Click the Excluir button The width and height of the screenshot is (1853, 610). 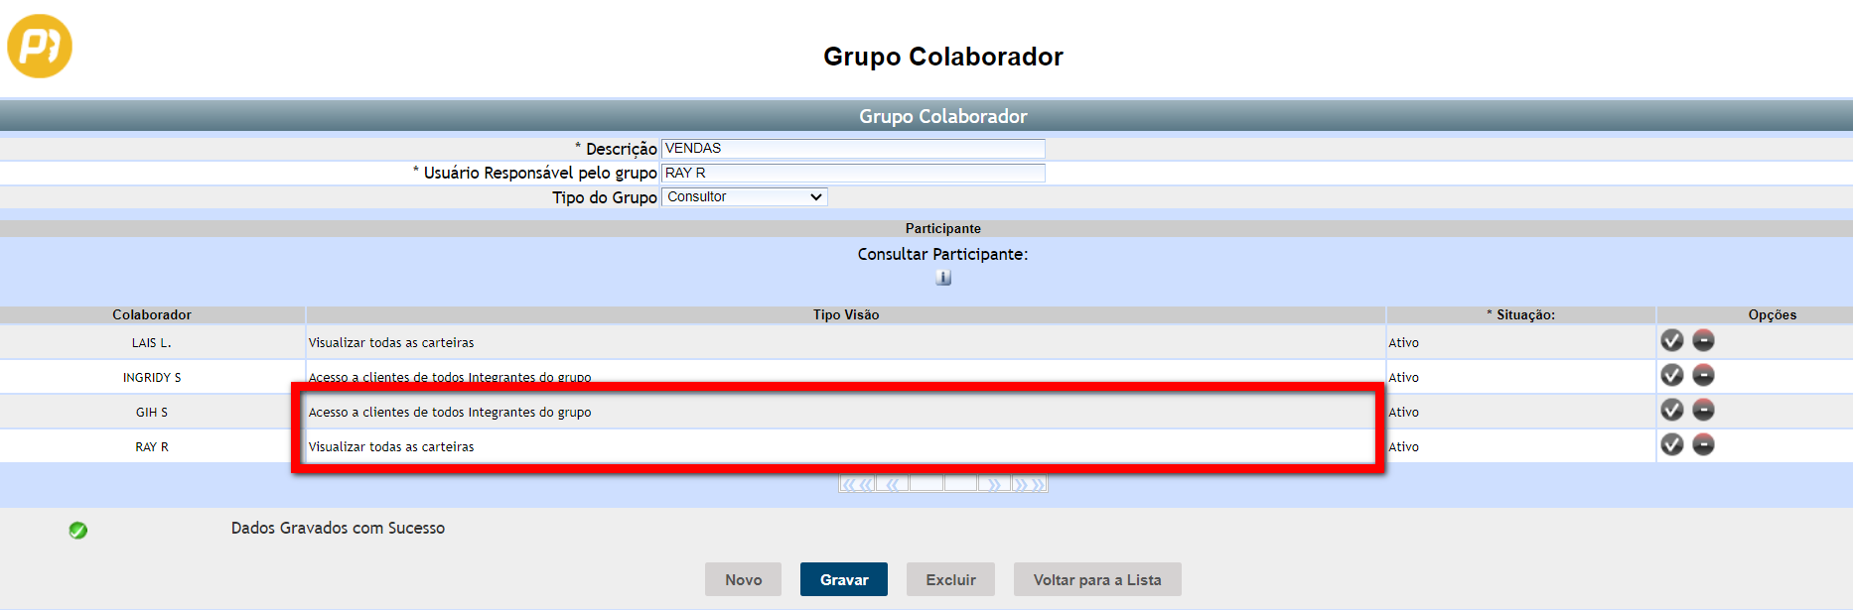(x=950, y=580)
